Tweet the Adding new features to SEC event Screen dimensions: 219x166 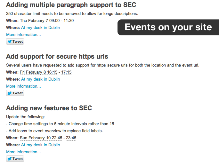15,159
